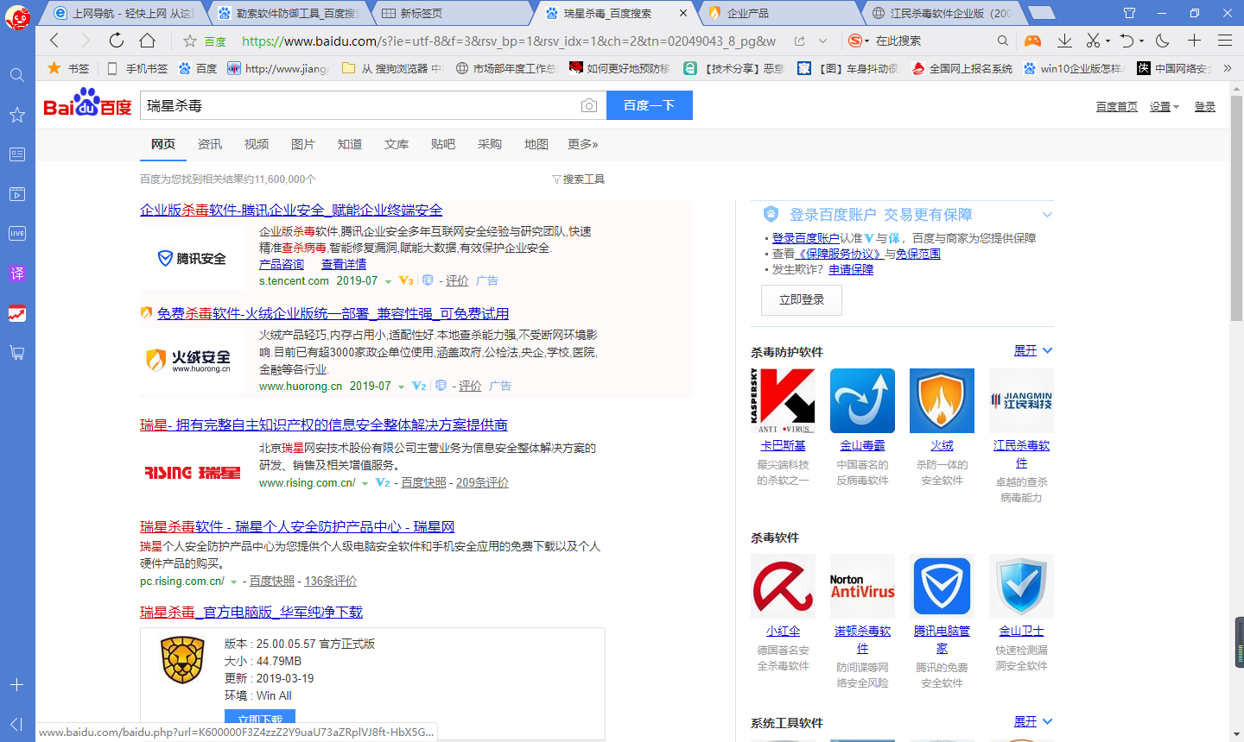Search by image using the camera icon
Viewport: 1244px width, 742px height.
click(x=589, y=105)
